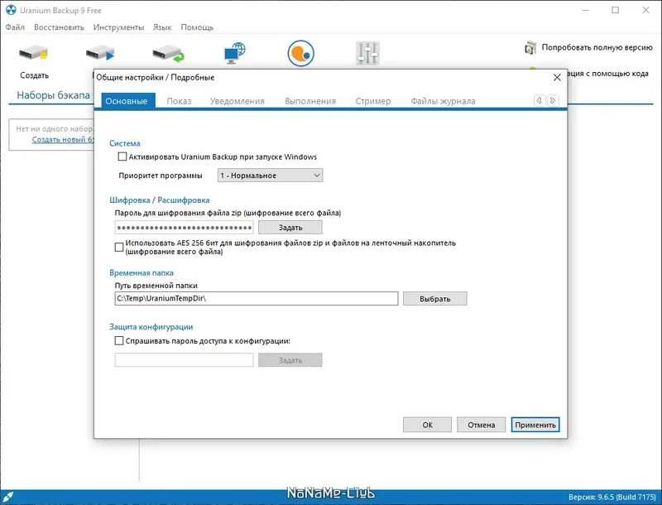This screenshot has width=662, height=505.
Task: Click the web remote access monitor icon
Action: click(x=234, y=51)
